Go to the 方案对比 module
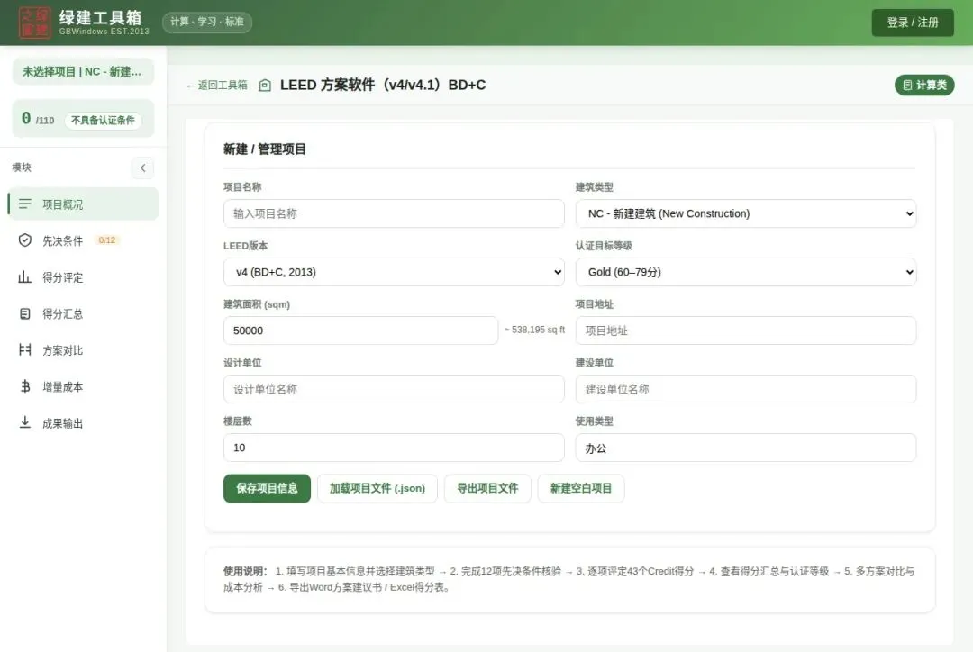The image size is (973, 652). 83,350
